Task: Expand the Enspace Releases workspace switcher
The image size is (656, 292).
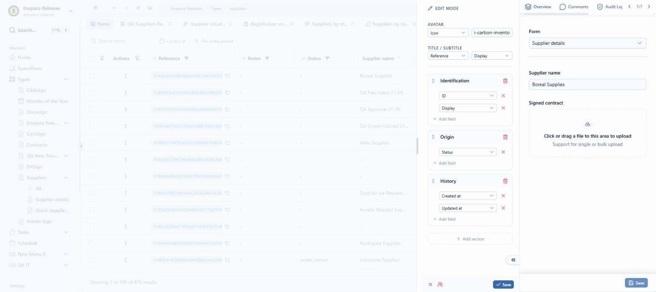Action: point(70,11)
